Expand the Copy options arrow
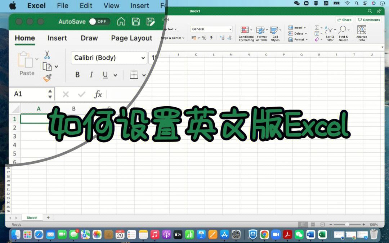The width and height of the screenshot is (389, 243). 56,67
